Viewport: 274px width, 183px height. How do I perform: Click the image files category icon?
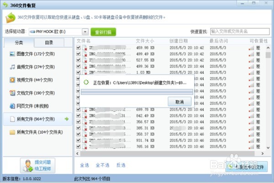pyautogui.click(x=12, y=54)
